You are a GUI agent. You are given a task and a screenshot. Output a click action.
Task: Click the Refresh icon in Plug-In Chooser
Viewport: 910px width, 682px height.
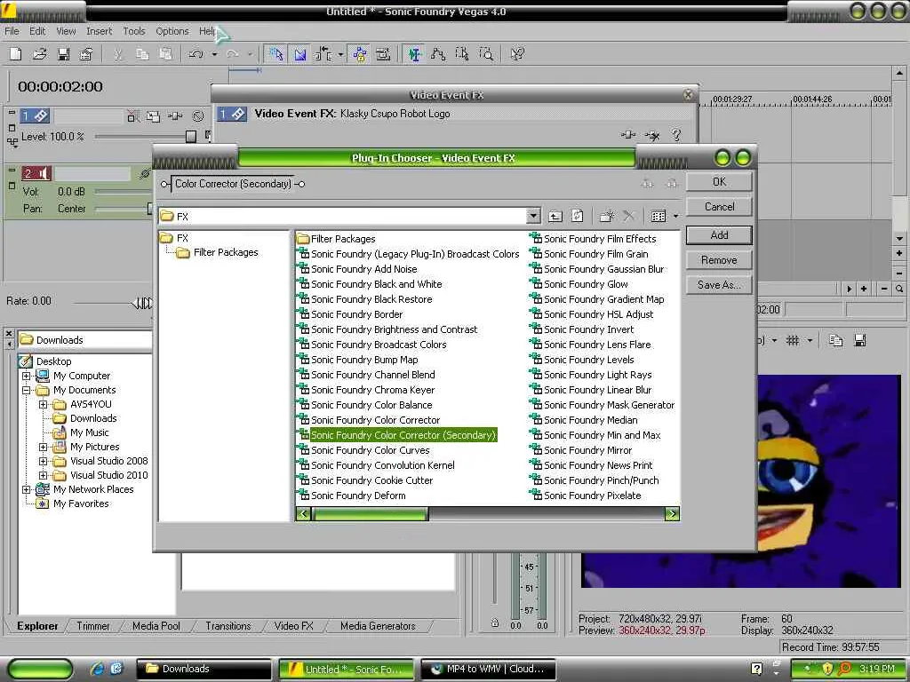point(577,216)
